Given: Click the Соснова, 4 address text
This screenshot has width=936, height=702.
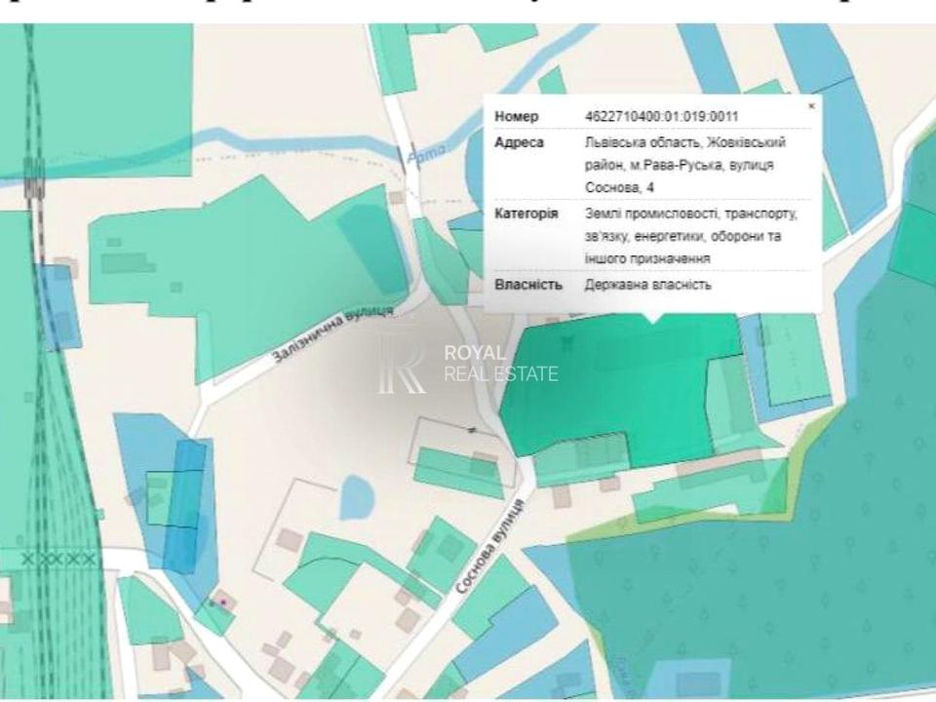Looking at the screenshot, I should point(626,186).
